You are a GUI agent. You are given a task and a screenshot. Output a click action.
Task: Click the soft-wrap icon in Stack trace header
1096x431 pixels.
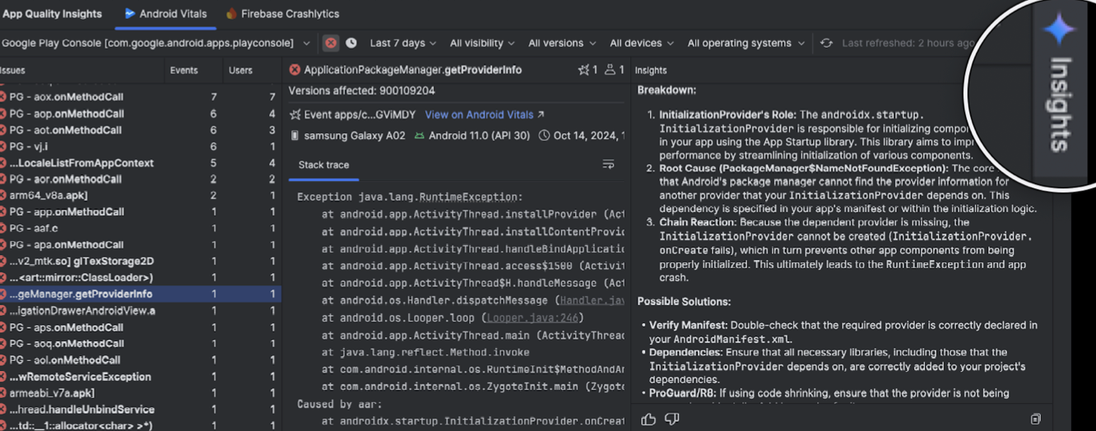pos(608,165)
